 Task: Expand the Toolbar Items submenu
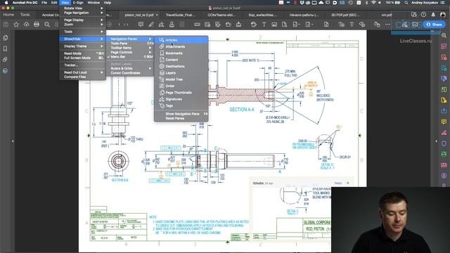[130, 48]
